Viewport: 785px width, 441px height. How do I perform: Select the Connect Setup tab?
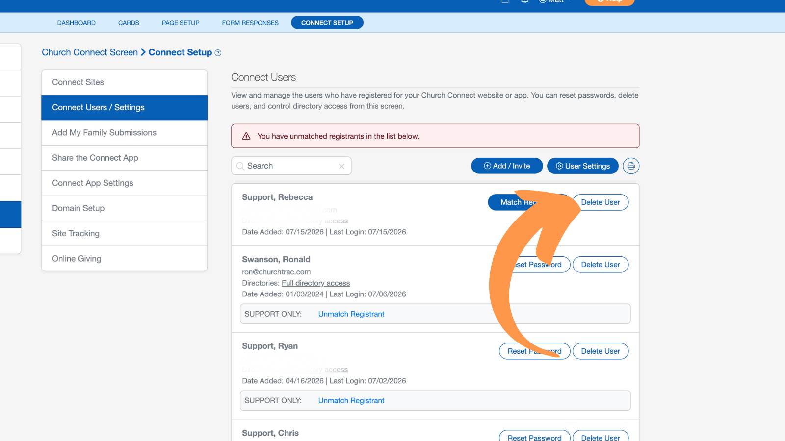point(327,23)
